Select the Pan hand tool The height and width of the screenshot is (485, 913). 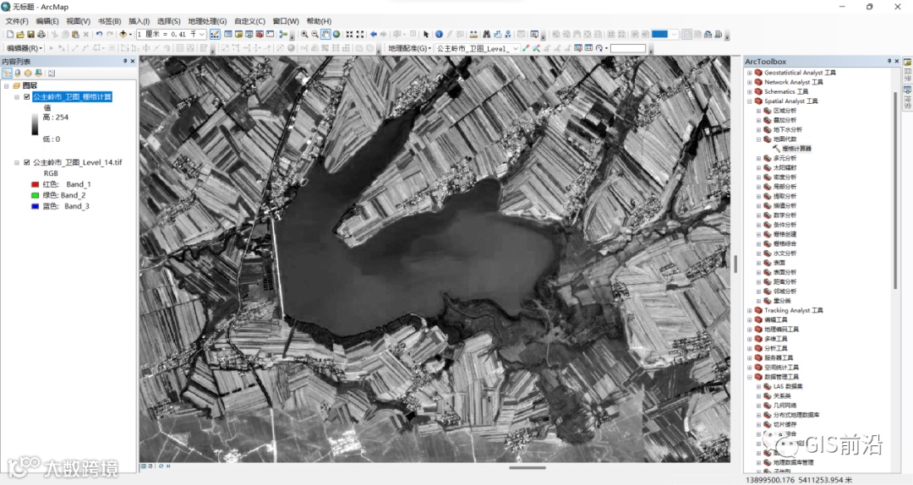[x=325, y=35]
